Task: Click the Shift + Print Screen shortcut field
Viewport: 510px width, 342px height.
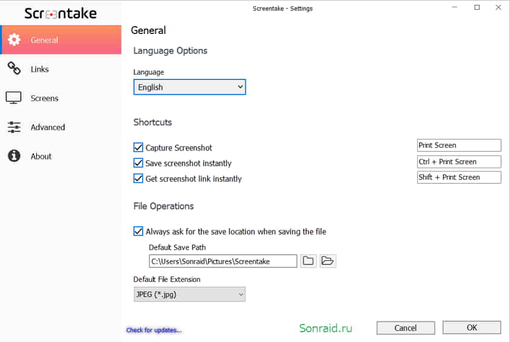Action: (459, 177)
